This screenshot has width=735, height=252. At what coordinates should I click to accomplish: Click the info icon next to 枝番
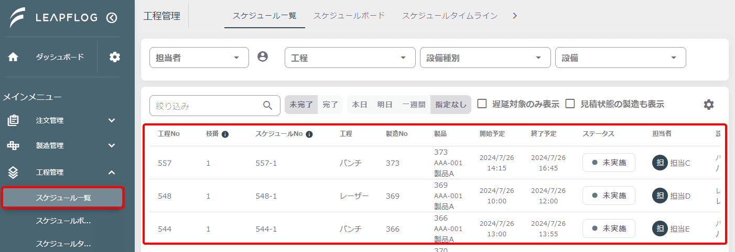(225, 134)
